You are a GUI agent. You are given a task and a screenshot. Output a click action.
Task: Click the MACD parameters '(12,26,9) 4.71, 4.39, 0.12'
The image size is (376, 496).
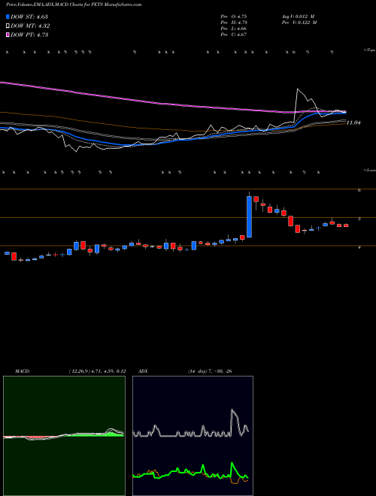(97, 371)
